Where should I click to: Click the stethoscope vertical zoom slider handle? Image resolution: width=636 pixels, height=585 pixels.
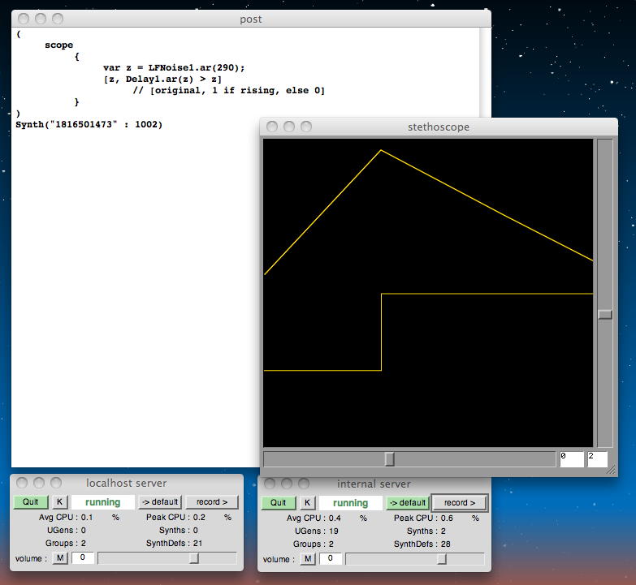[x=605, y=314]
